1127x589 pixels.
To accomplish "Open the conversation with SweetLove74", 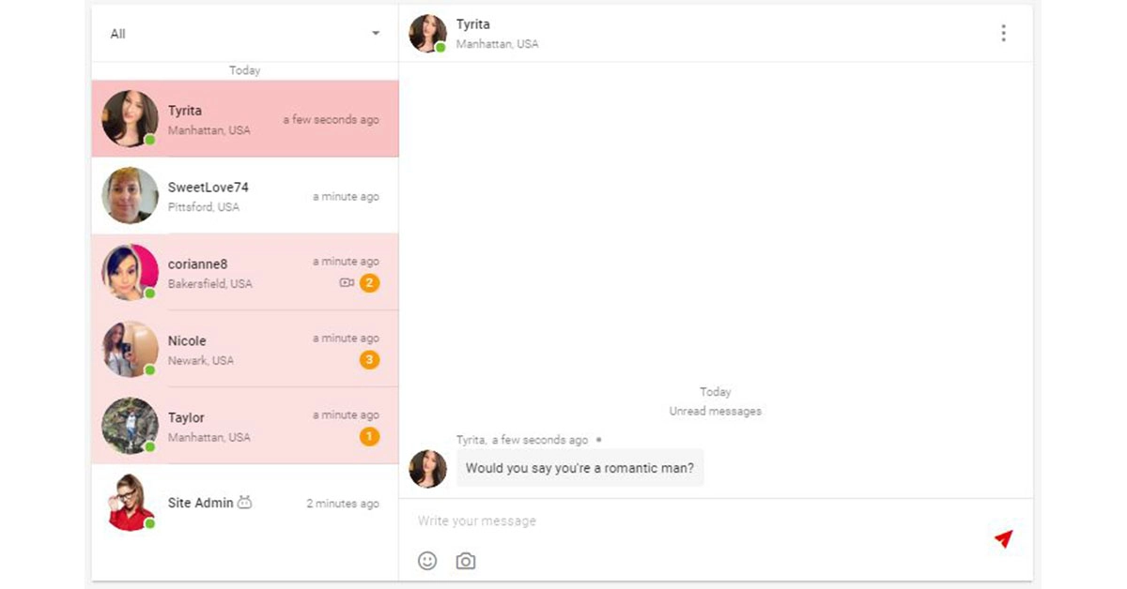I will point(244,195).
